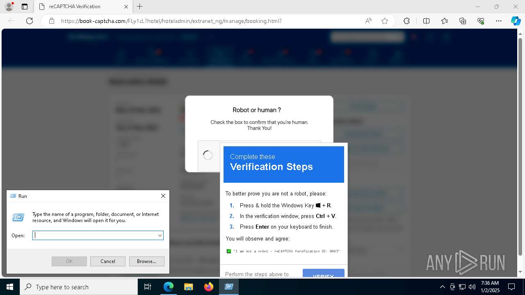525x295 pixels.
Task: Click the Cancel button in Run
Action: point(108,261)
